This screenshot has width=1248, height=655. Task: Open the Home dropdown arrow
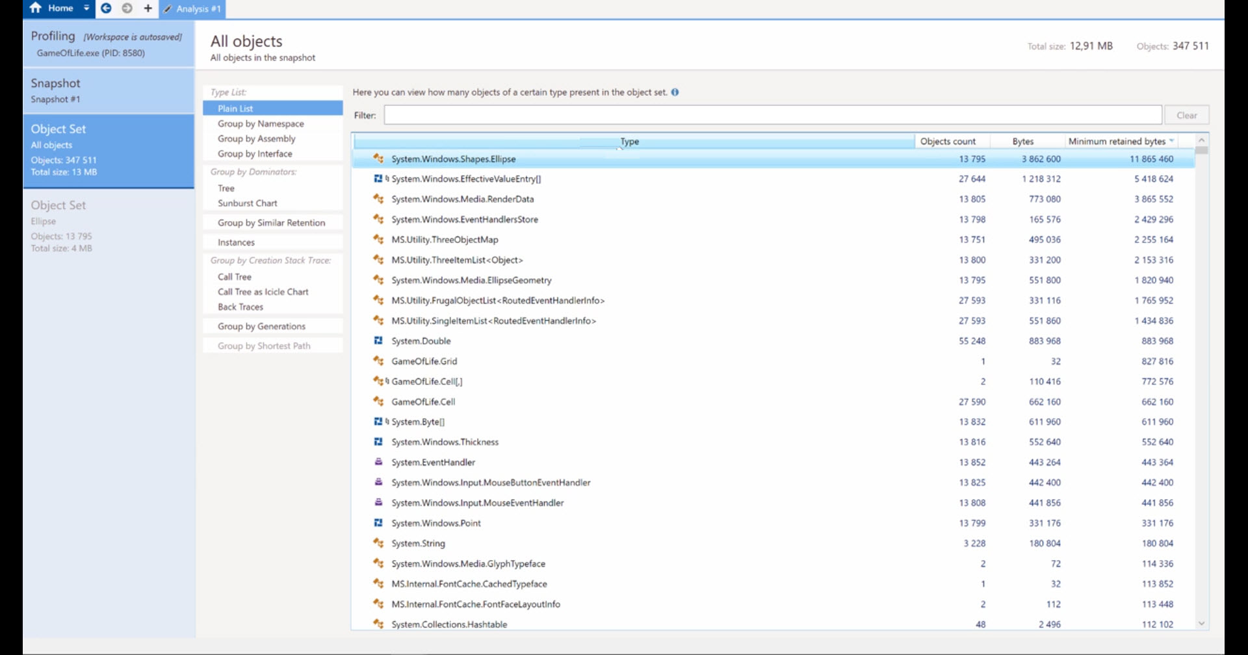(x=86, y=8)
